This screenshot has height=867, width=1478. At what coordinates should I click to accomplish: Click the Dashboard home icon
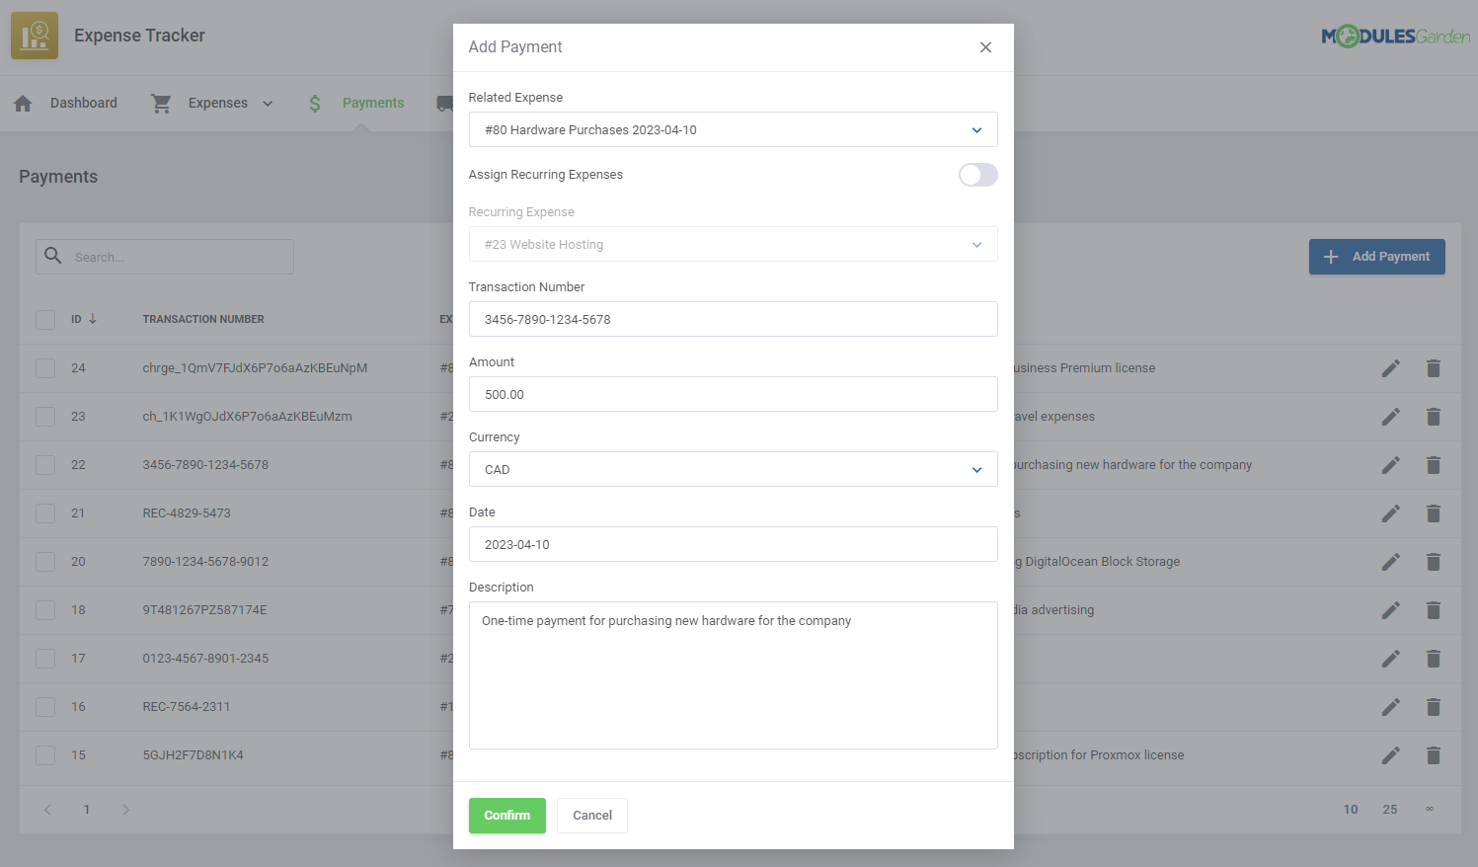[x=23, y=103]
